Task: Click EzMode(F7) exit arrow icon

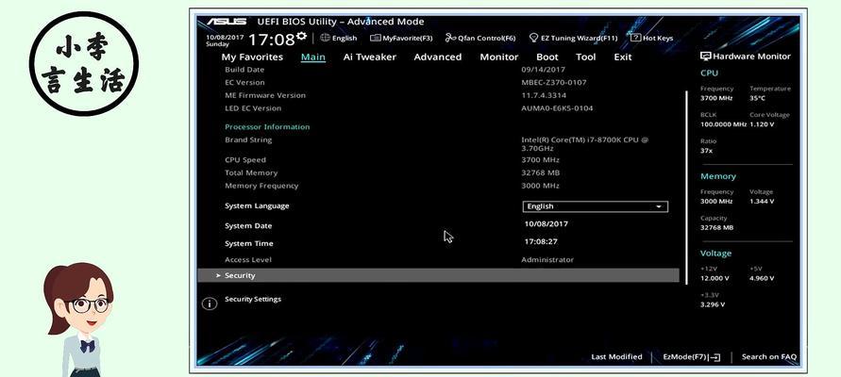Action: (715, 357)
